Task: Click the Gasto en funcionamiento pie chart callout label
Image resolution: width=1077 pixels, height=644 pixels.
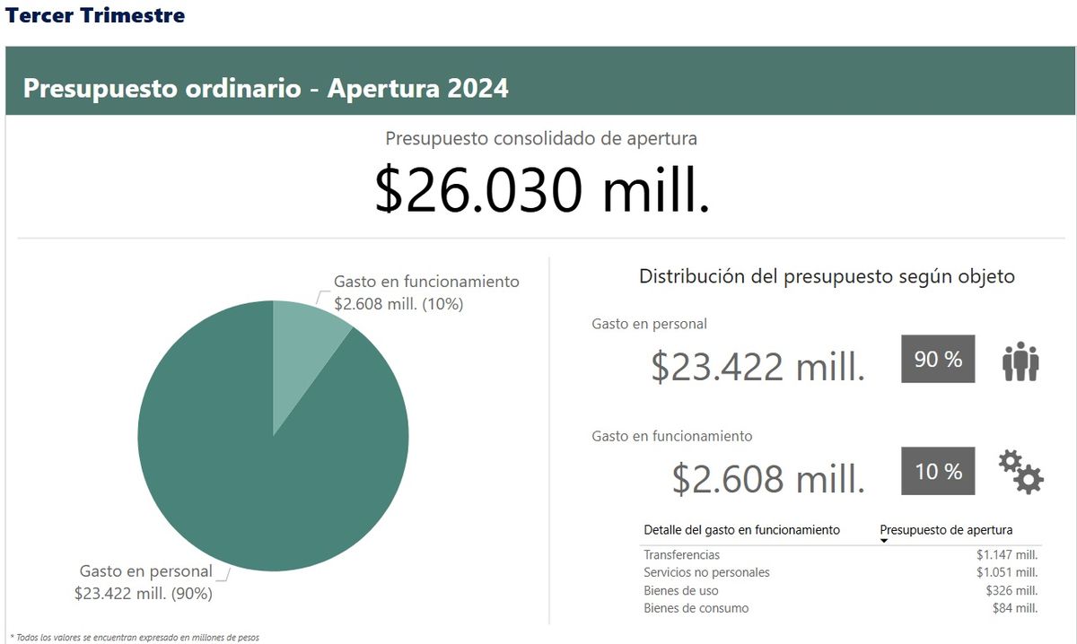Action: tap(426, 292)
